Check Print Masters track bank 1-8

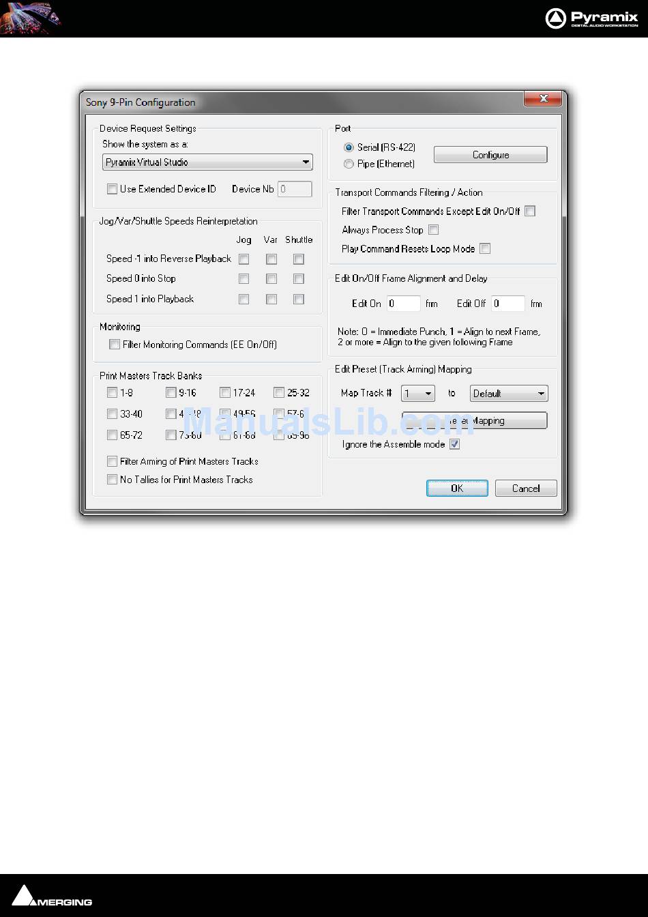112,392
